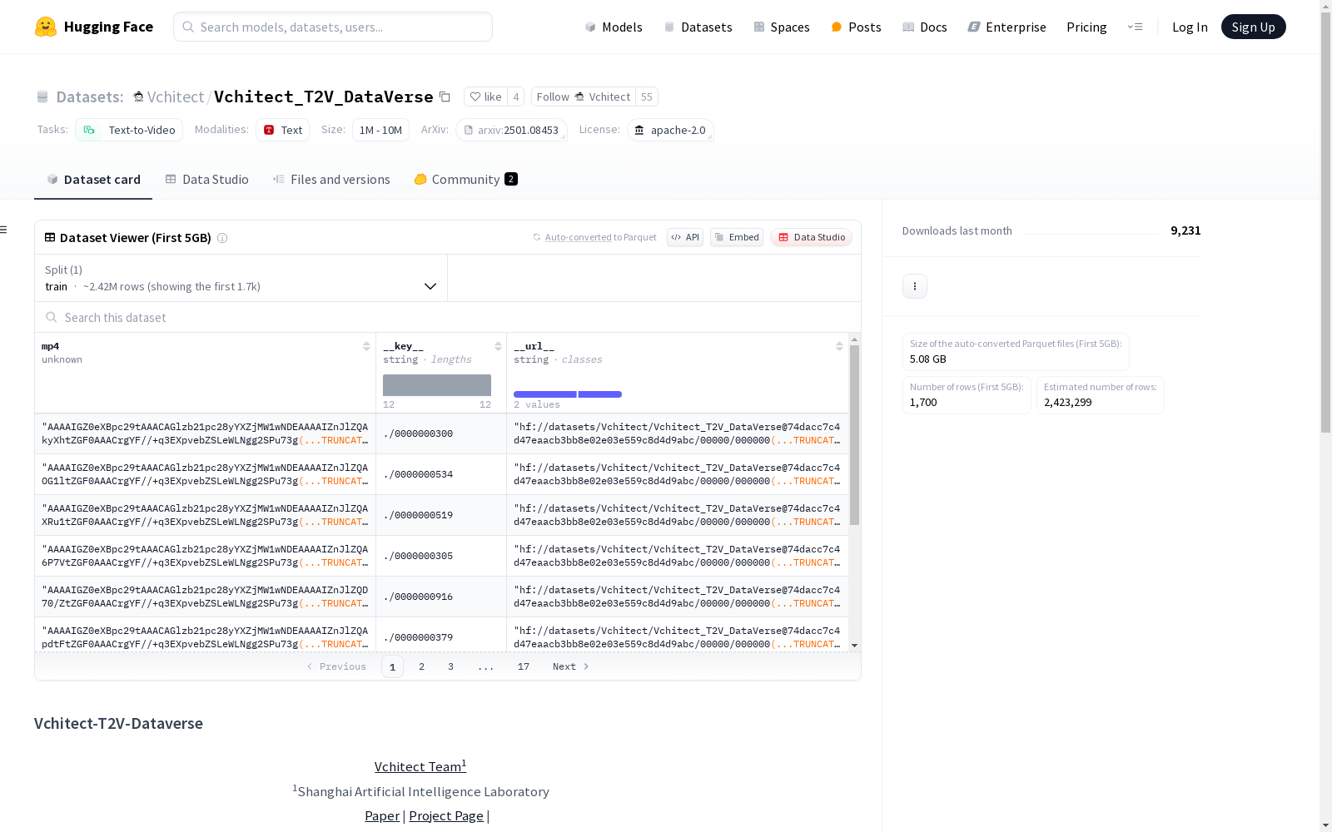Click the like count 4
Viewport: 1332px width, 832px height.
(x=516, y=97)
